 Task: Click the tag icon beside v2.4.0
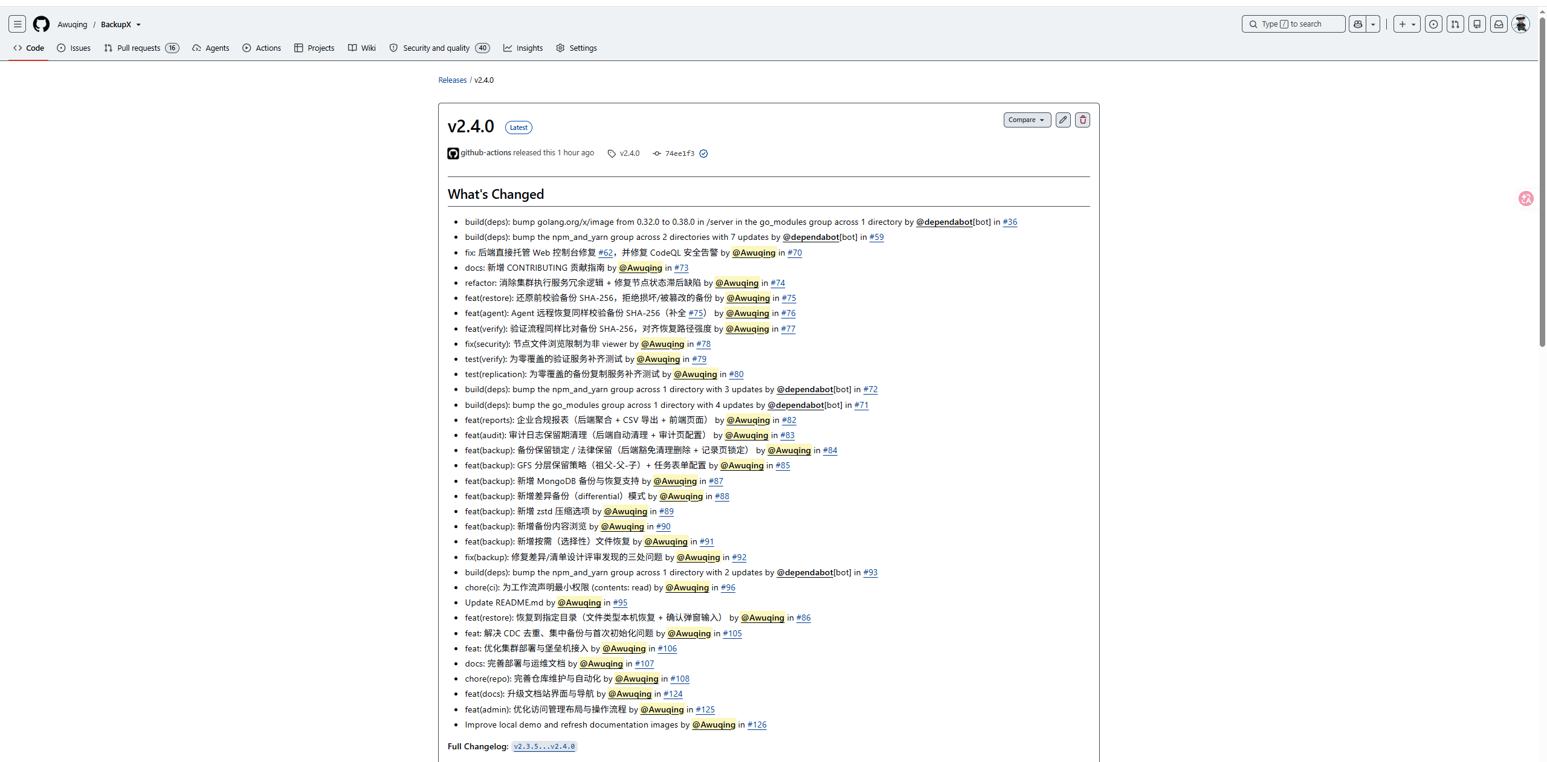612,153
